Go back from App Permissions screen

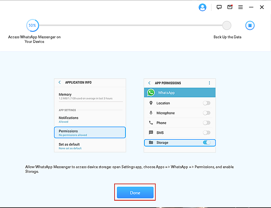(149, 83)
